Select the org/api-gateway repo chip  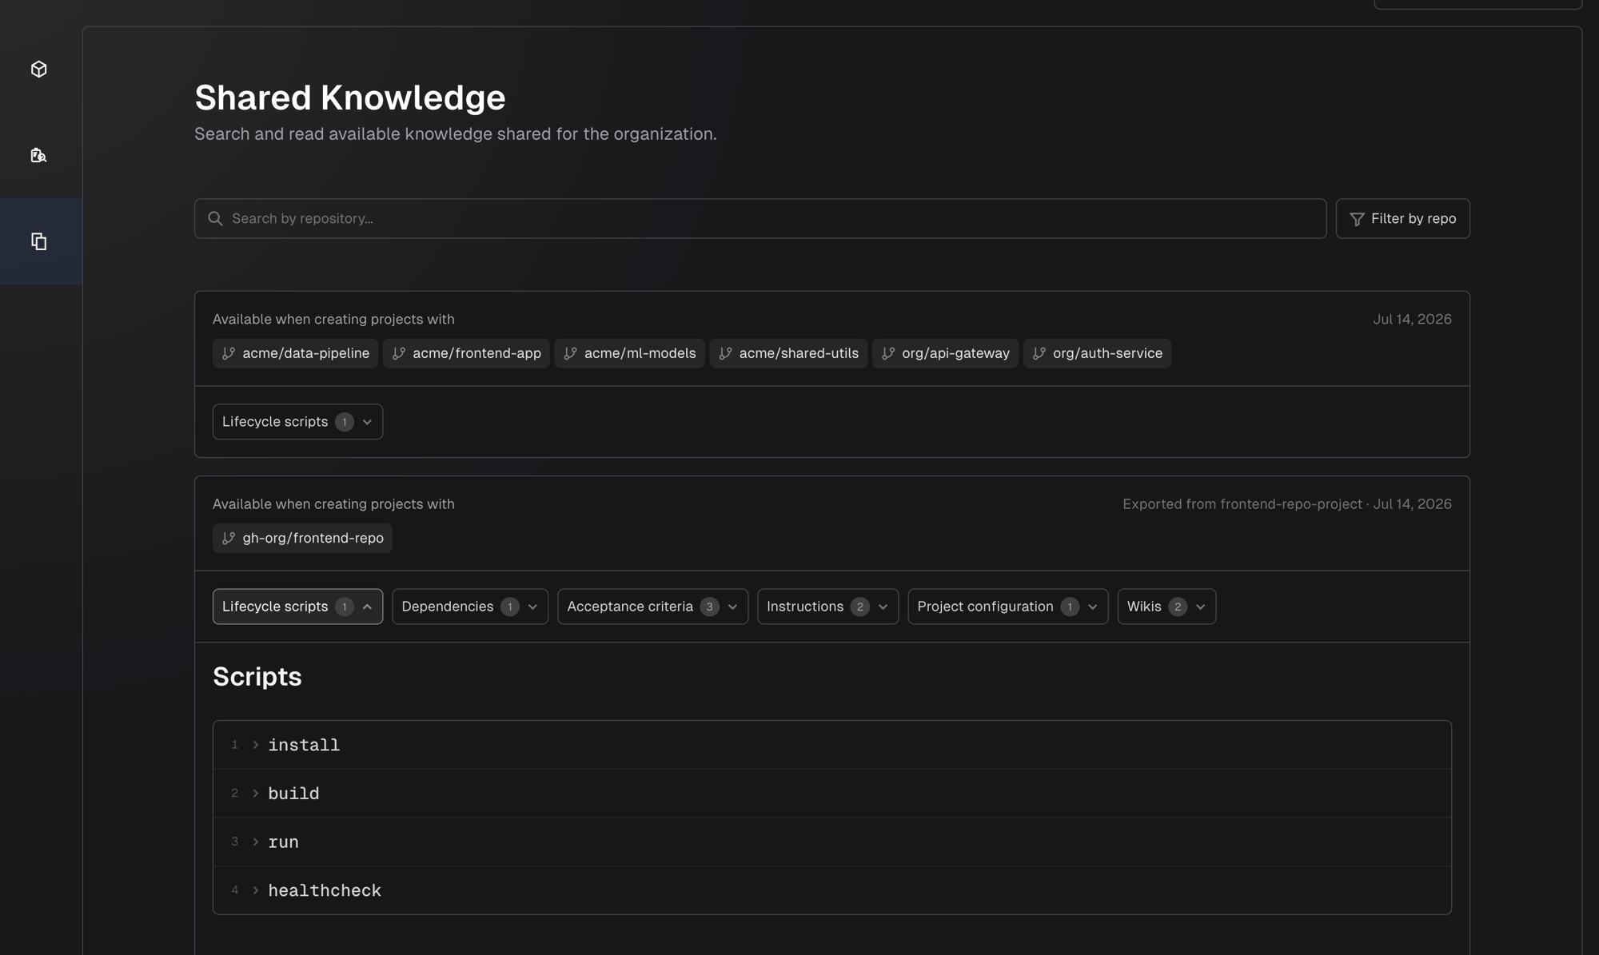(945, 353)
